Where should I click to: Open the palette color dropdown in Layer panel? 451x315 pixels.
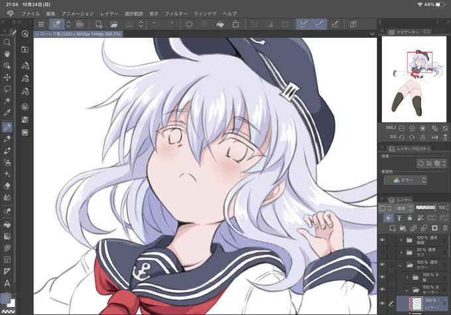pyautogui.click(x=385, y=208)
